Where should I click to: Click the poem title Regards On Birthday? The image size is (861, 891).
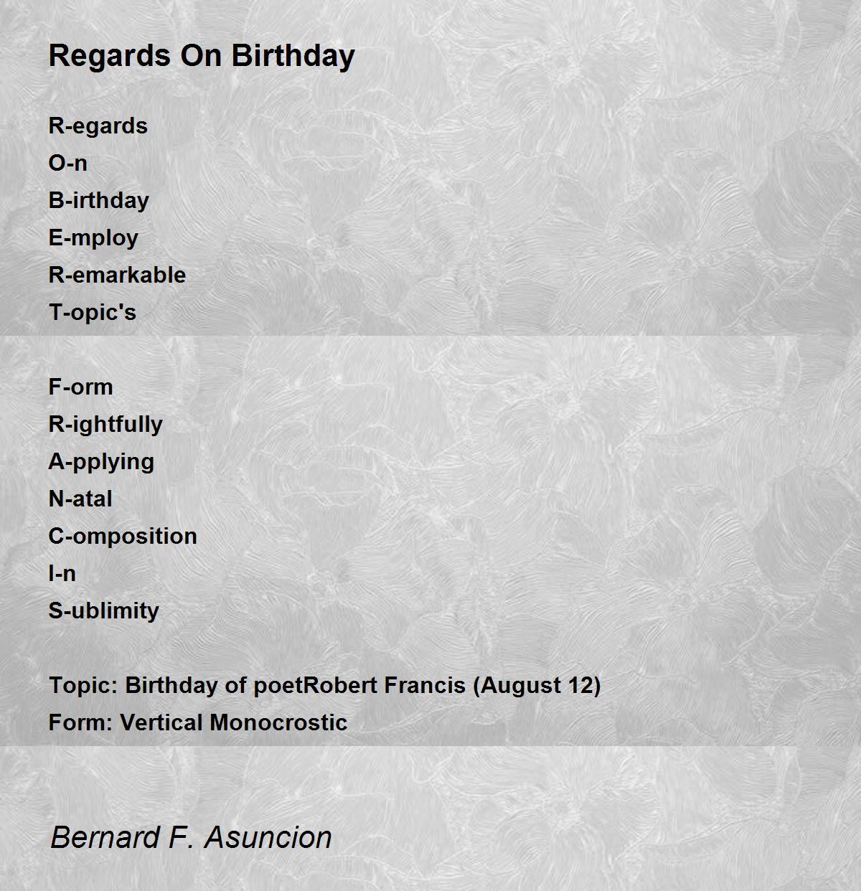click(x=202, y=55)
